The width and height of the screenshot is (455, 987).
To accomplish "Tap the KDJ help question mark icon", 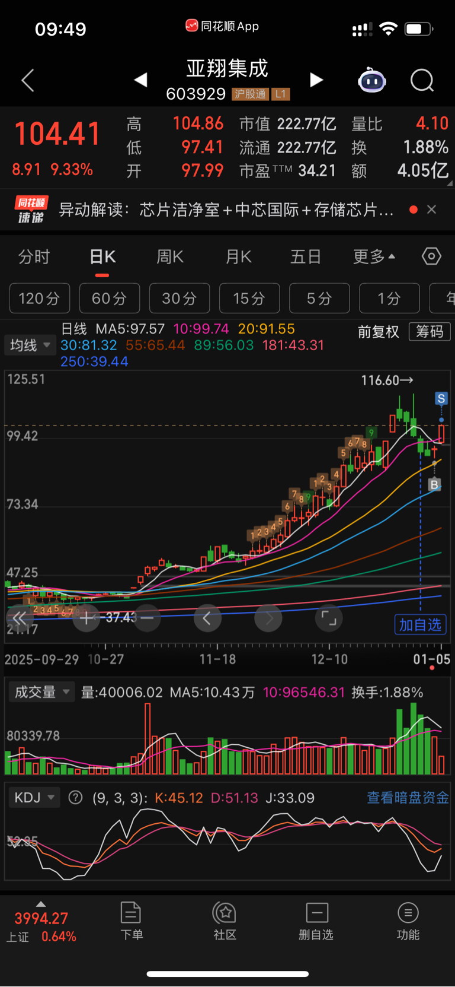I will click(75, 798).
